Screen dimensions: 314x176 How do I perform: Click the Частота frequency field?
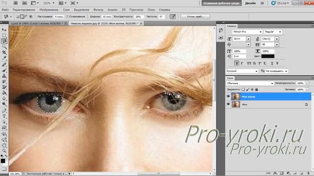[x=161, y=17]
